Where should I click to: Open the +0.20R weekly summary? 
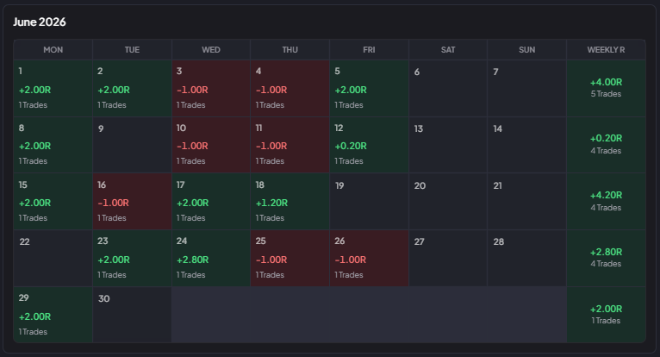[606, 145]
